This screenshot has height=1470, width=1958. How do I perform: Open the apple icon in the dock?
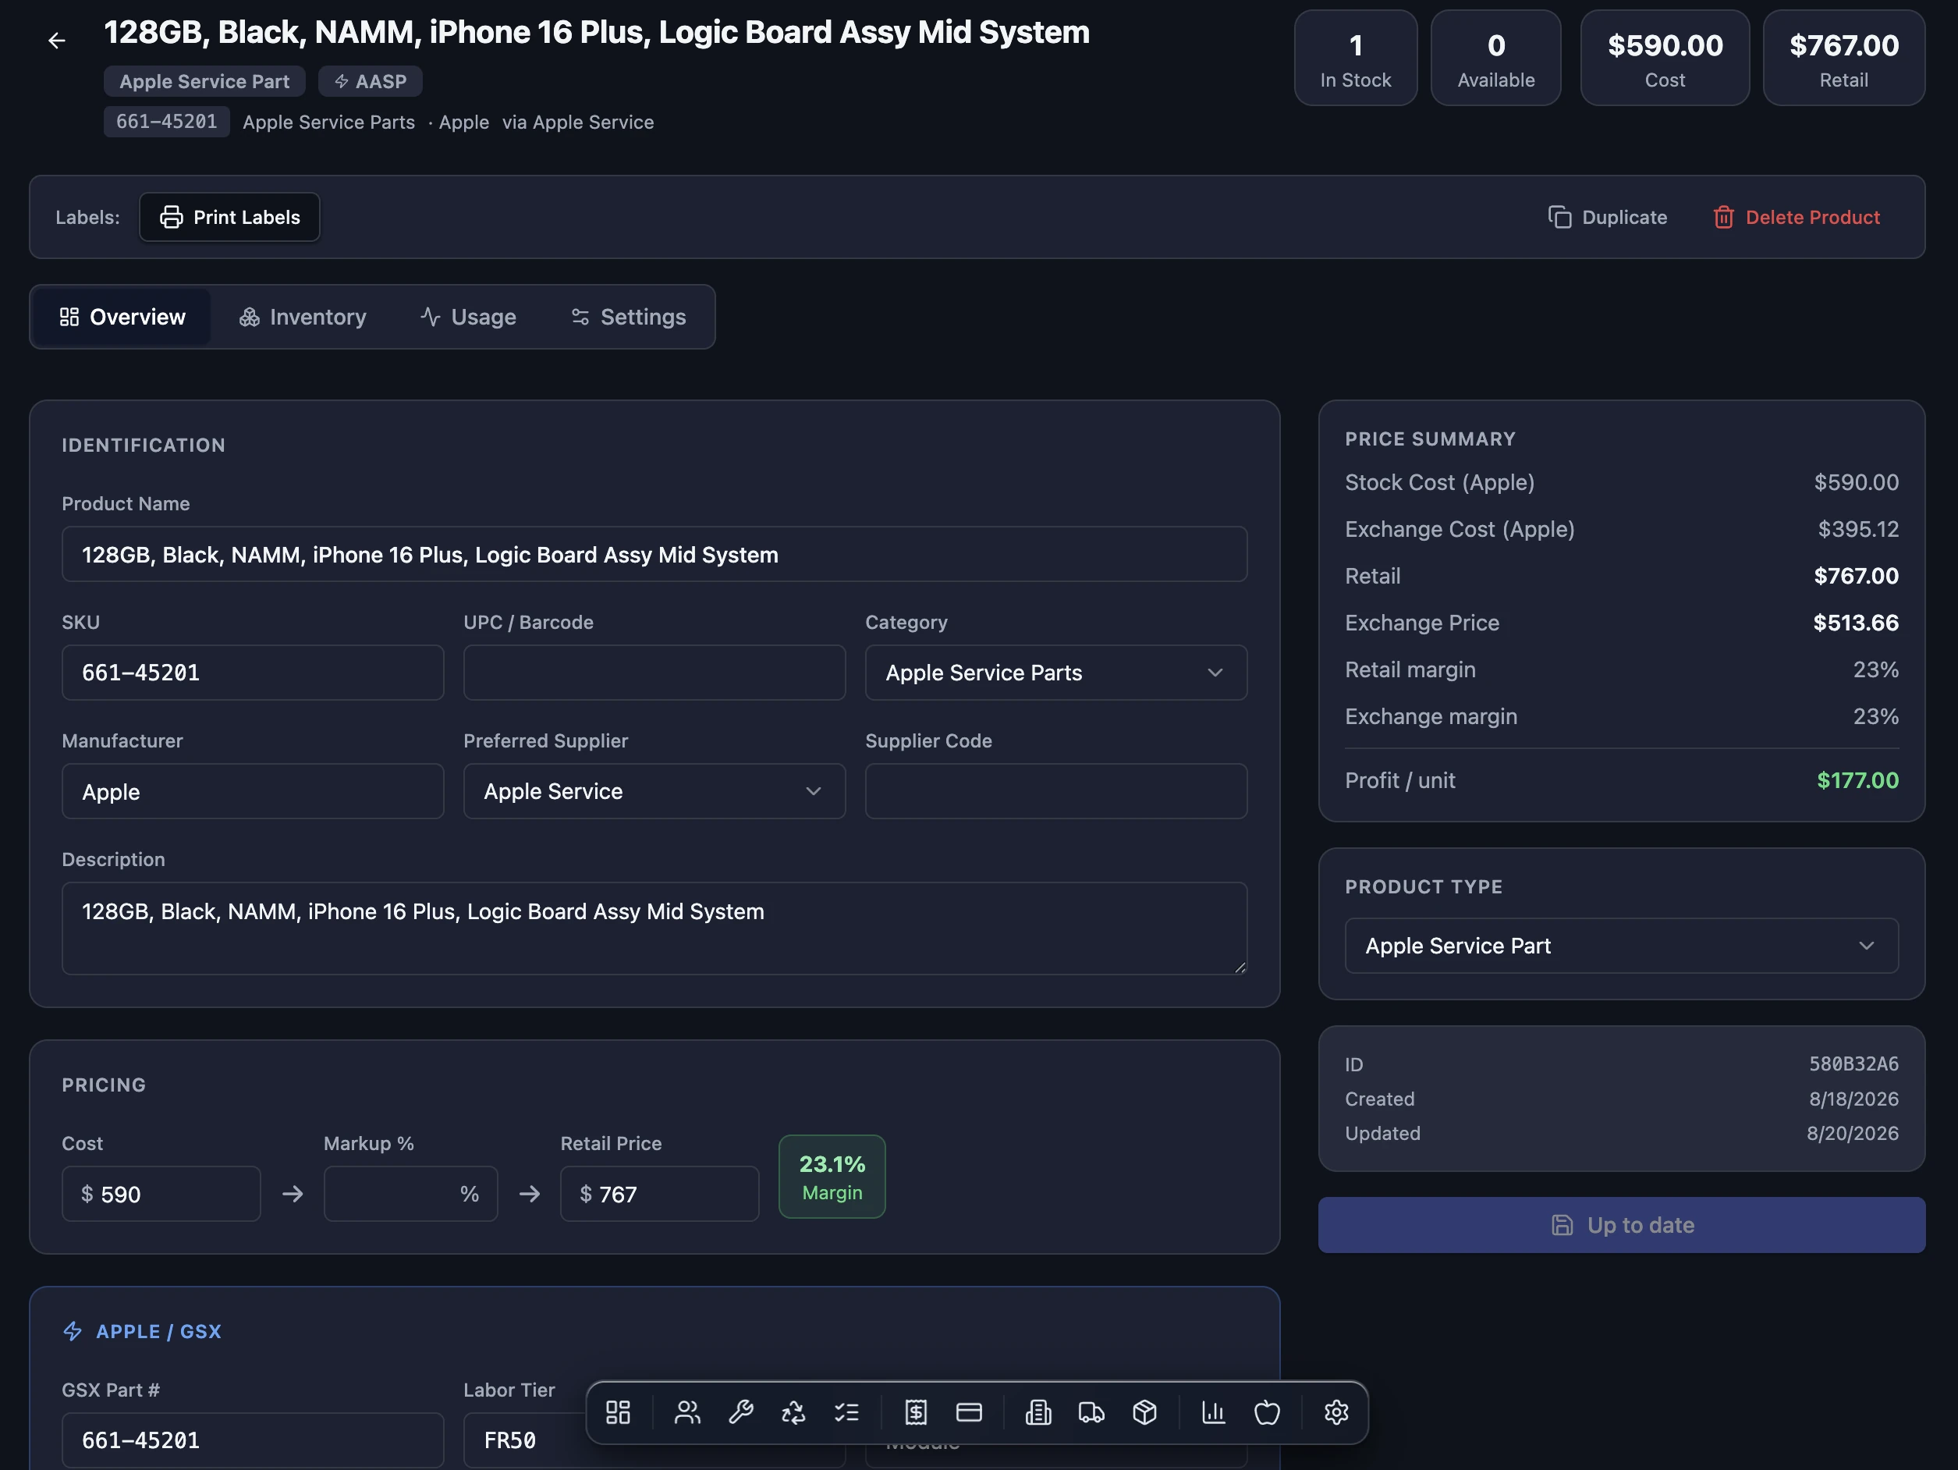[1267, 1412]
